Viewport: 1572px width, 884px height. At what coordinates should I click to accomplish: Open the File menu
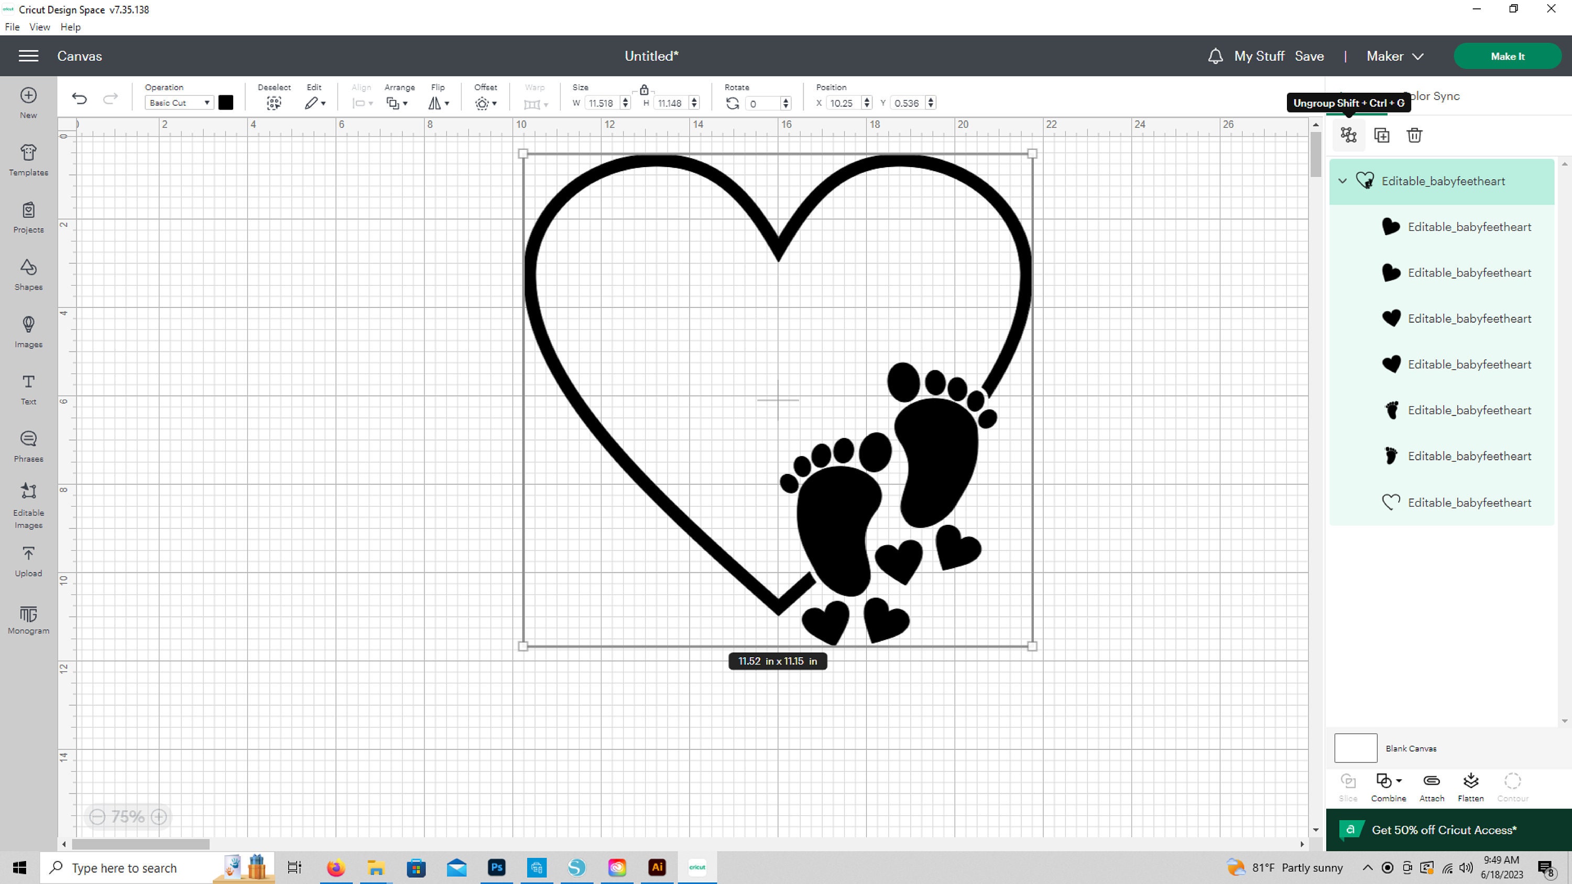(x=12, y=27)
